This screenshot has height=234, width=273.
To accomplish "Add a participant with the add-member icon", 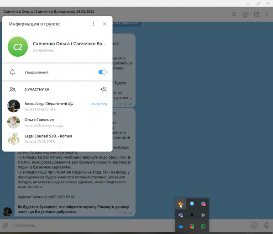I will coord(104,90).
